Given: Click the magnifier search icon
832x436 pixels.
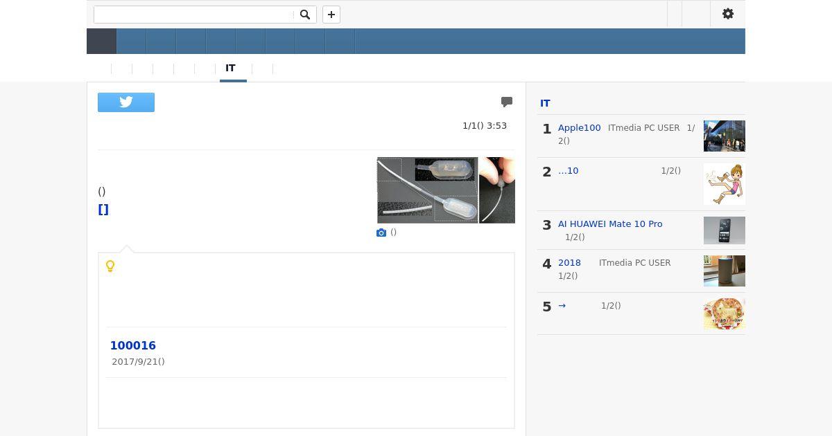Looking at the screenshot, I should pos(305,15).
